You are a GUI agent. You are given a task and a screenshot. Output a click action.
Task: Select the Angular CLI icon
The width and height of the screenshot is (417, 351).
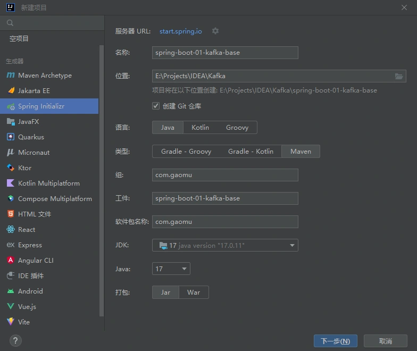click(x=10, y=261)
